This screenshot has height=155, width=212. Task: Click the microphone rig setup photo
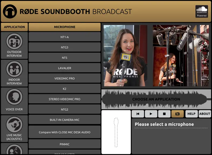(181, 56)
